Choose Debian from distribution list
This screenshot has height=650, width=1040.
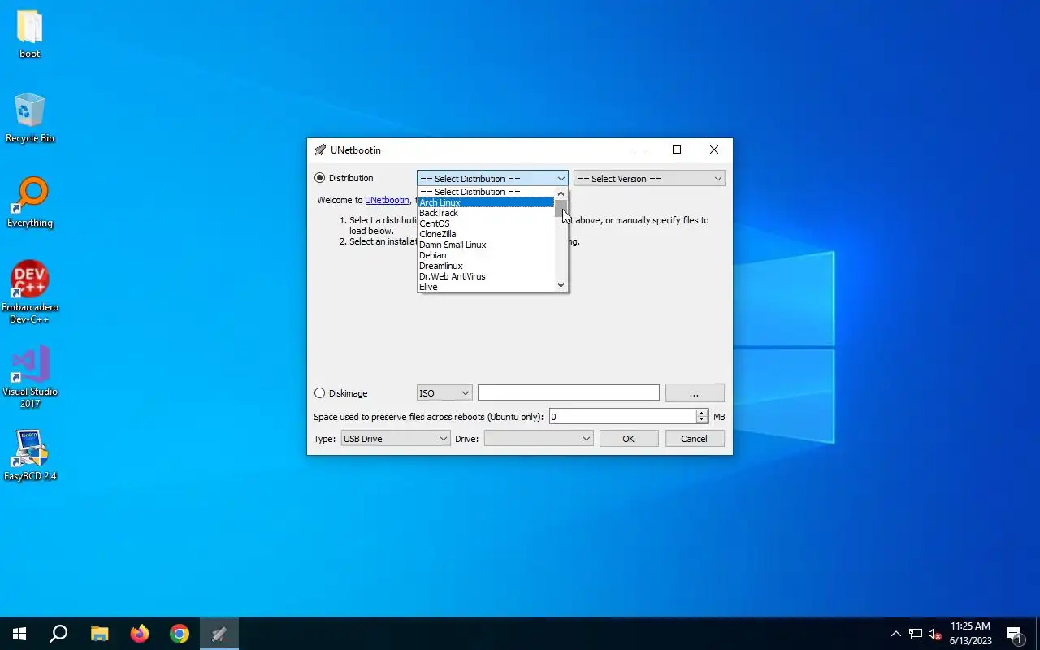[x=486, y=255]
